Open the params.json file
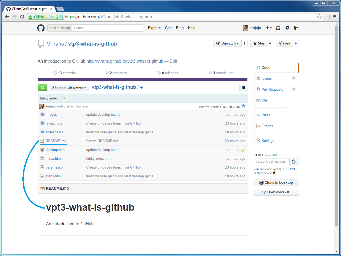 (x=55, y=167)
